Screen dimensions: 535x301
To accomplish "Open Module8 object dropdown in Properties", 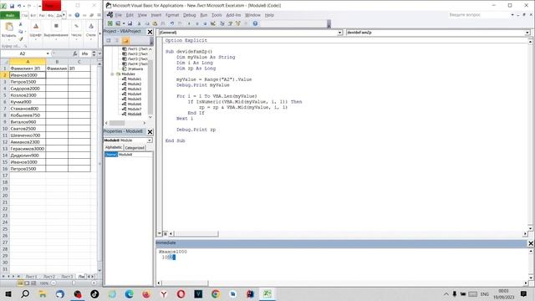I will click(150, 140).
